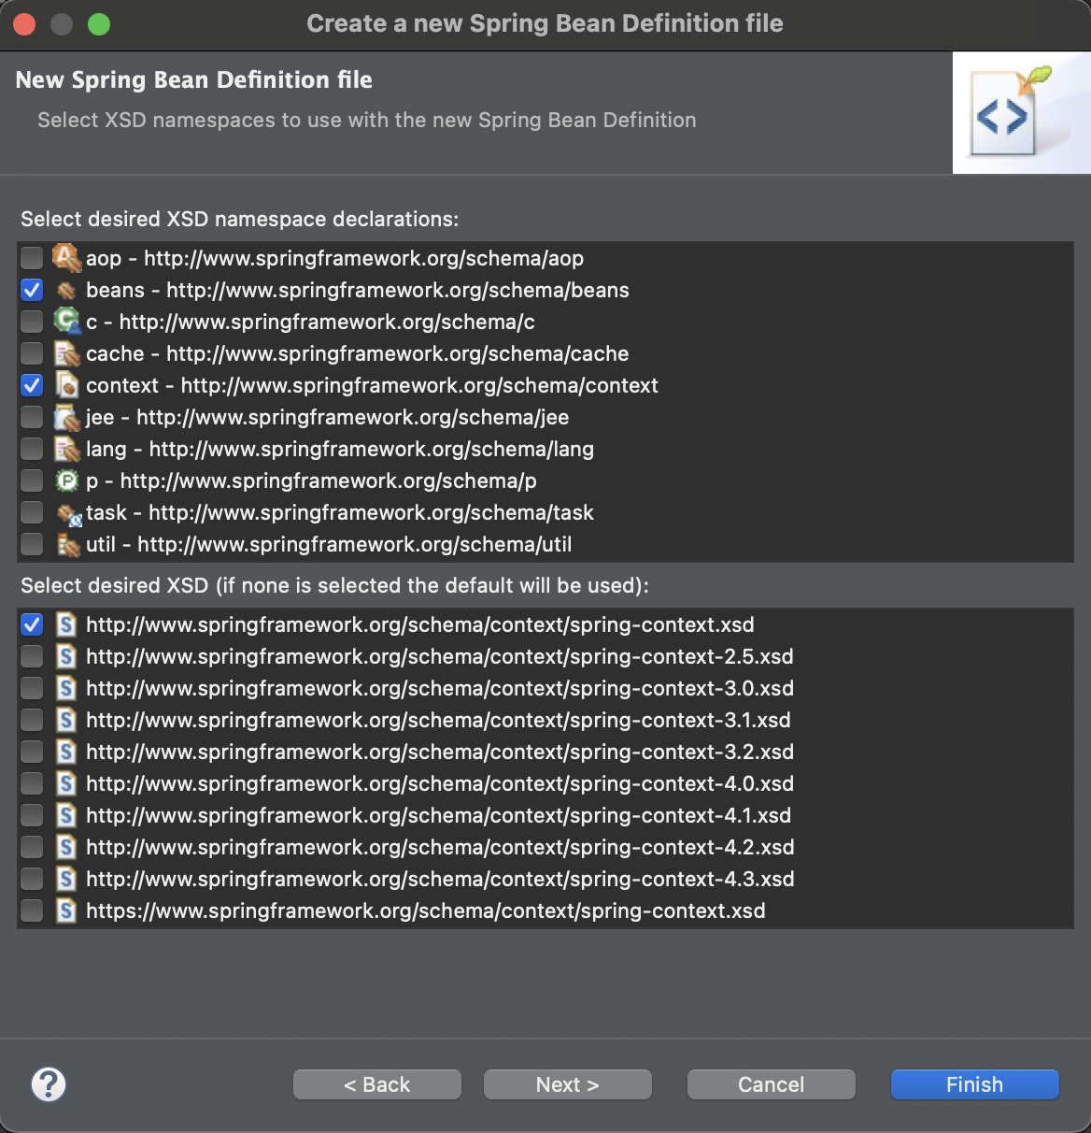
Task: Select the 'context - http://www.springframework.org/schema/context' row text
Action: 372,385
